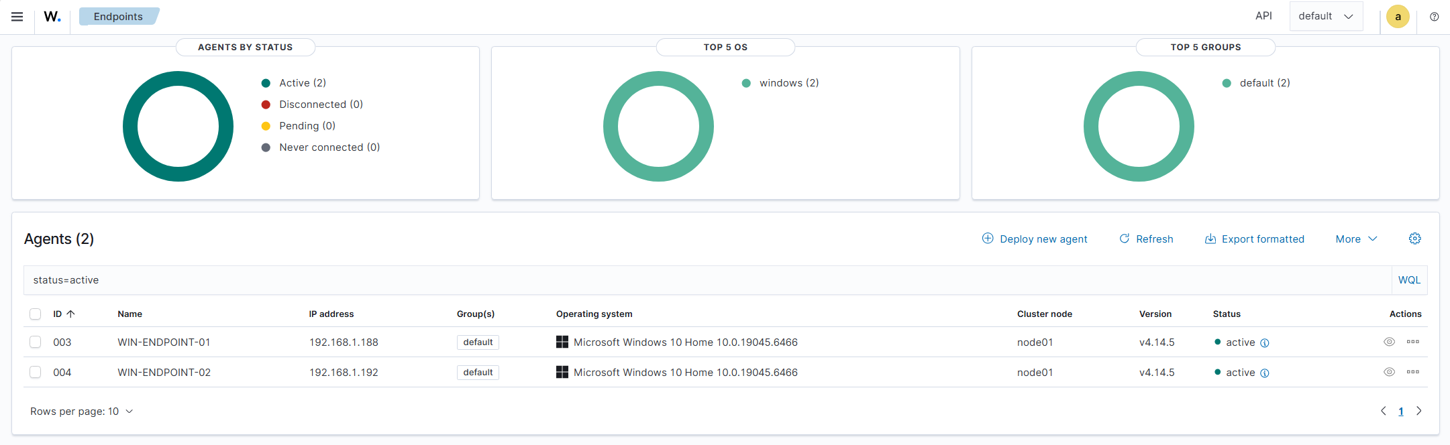Focus the status=active search bar

[x=708, y=280]
